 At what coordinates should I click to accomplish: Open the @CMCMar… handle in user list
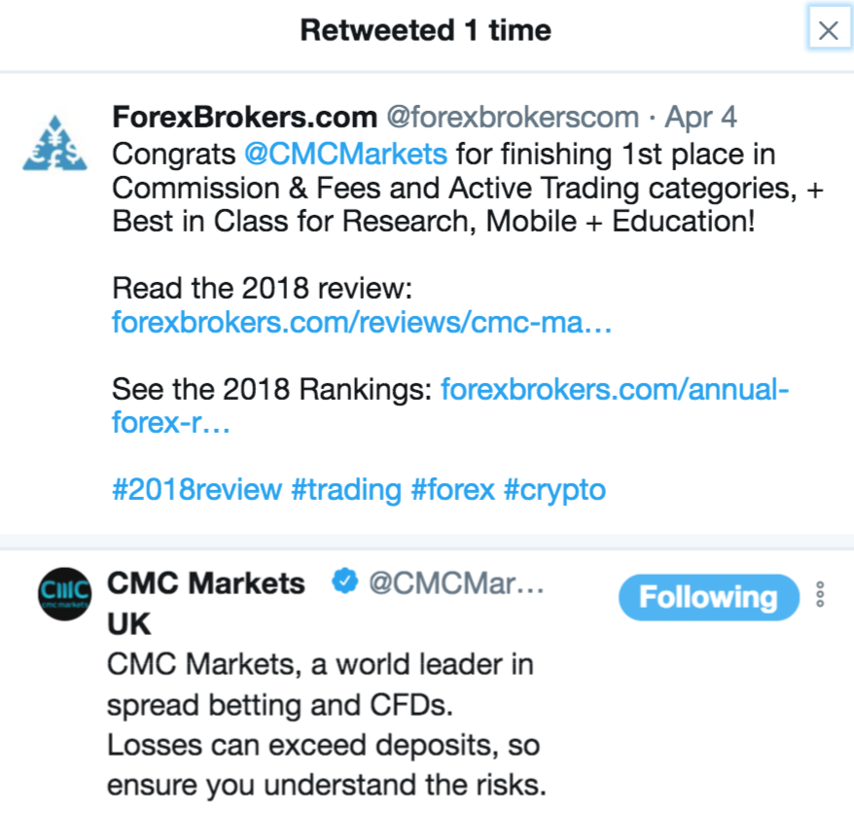pyautogui.click(x=455, y=583)
